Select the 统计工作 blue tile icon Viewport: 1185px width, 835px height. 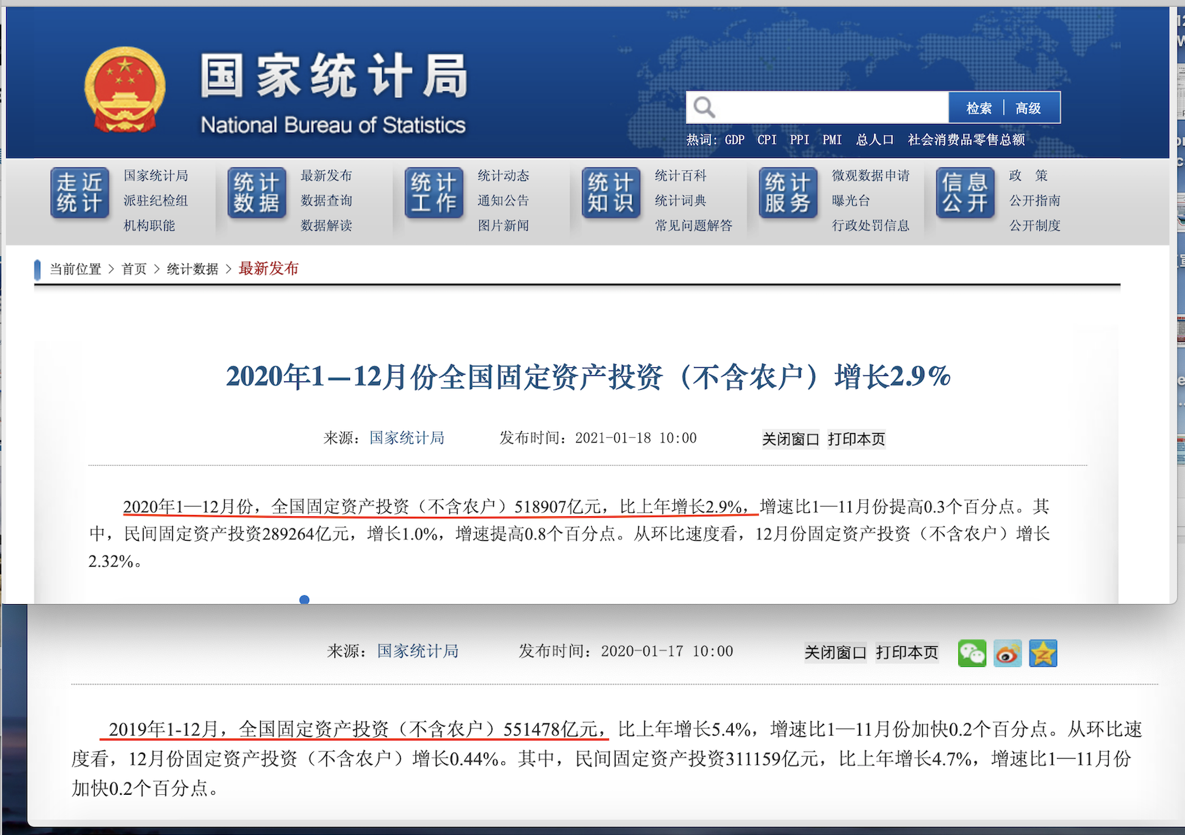(434, 193)
